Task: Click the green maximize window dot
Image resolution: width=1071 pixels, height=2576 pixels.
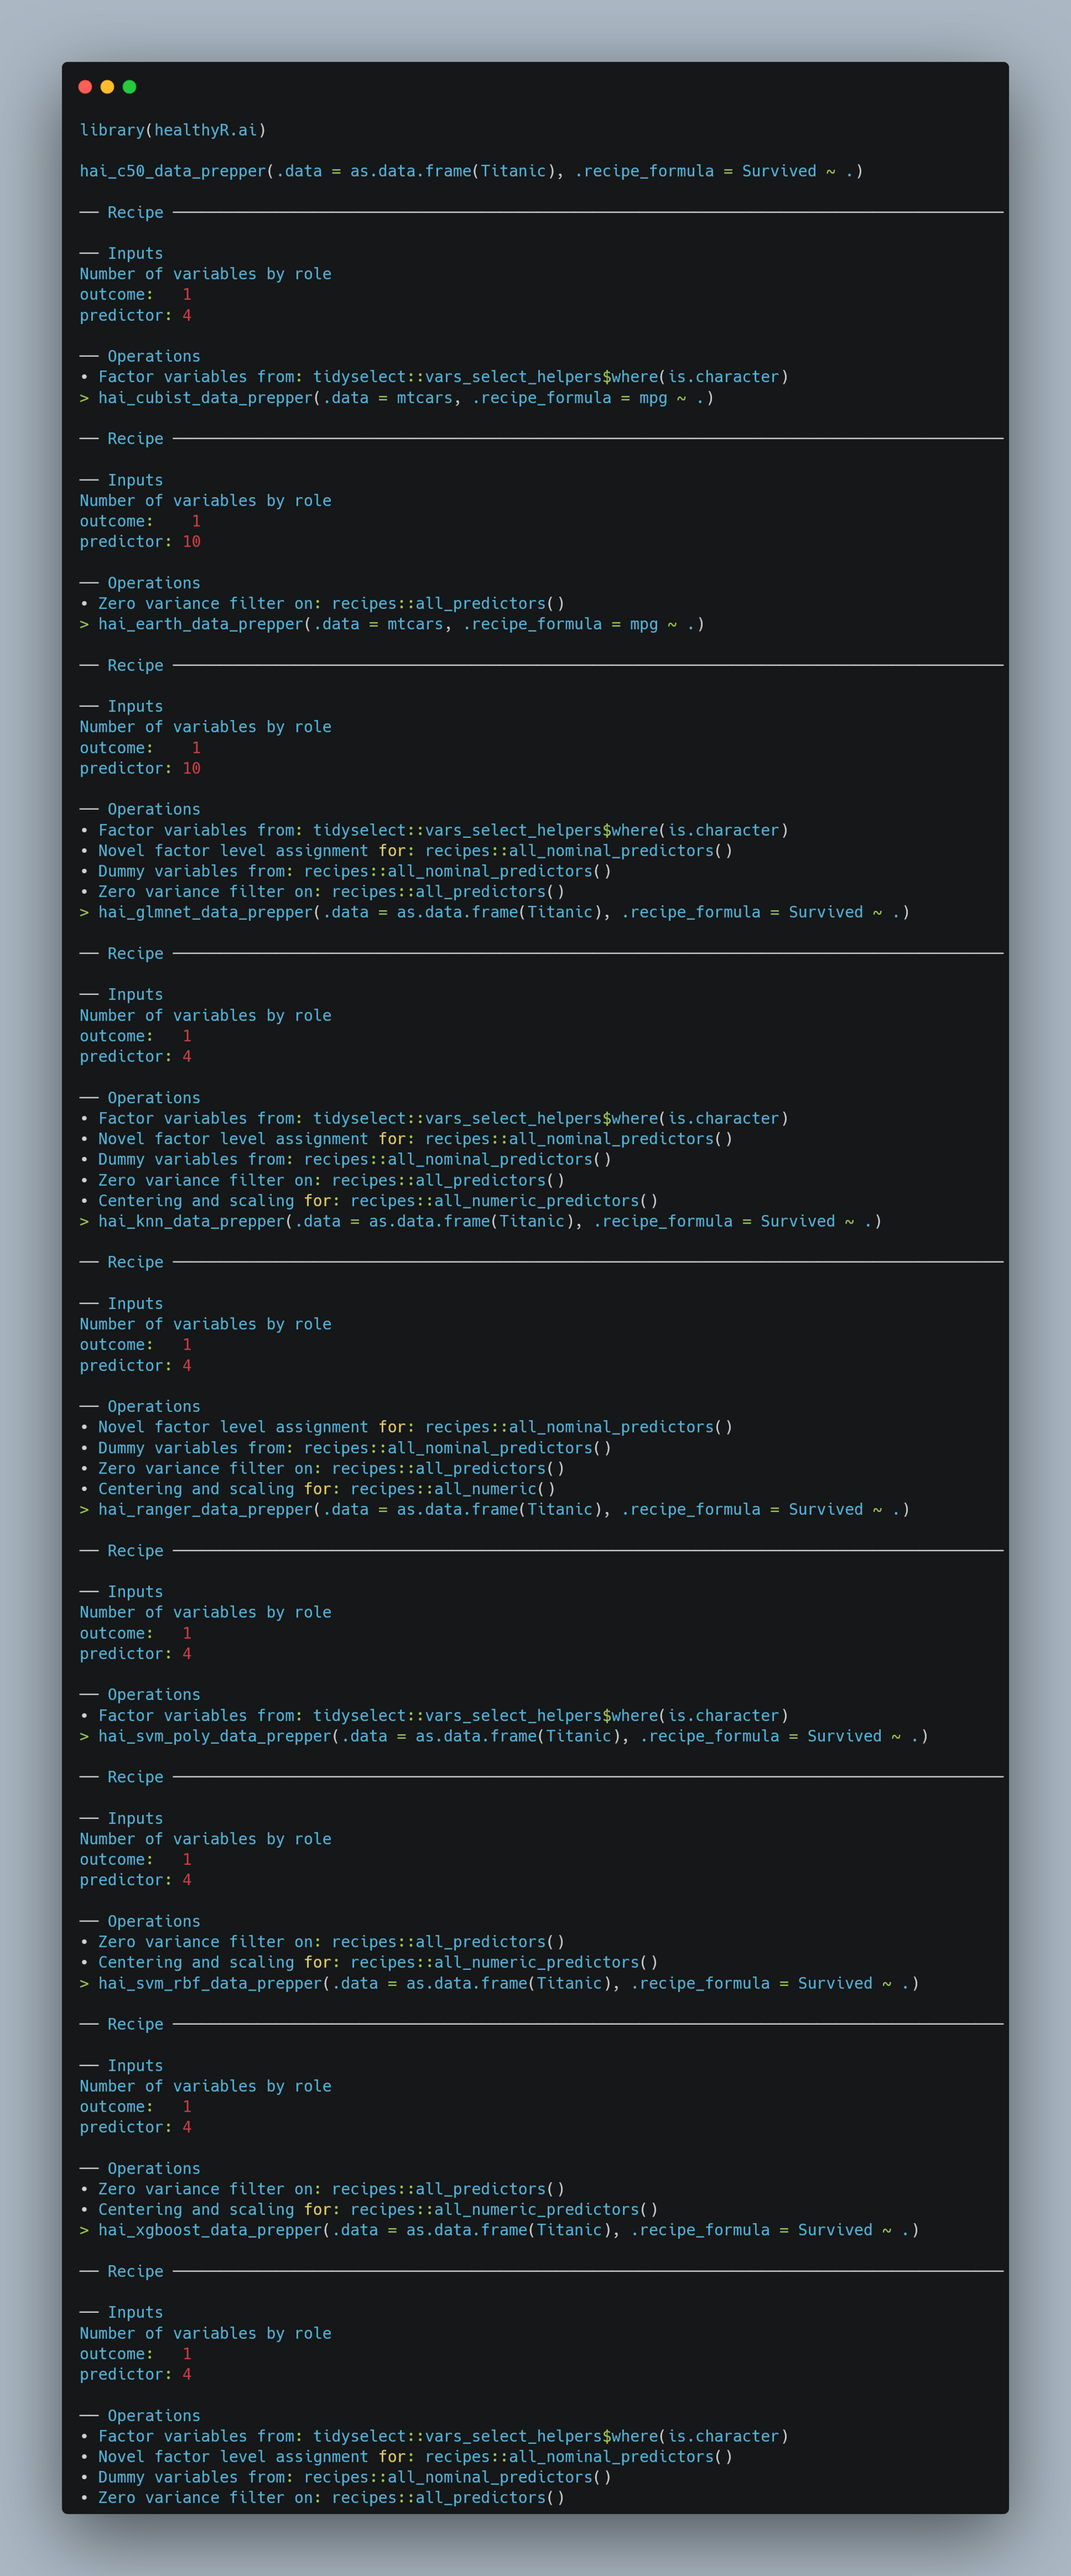Action: coord(129,87)
